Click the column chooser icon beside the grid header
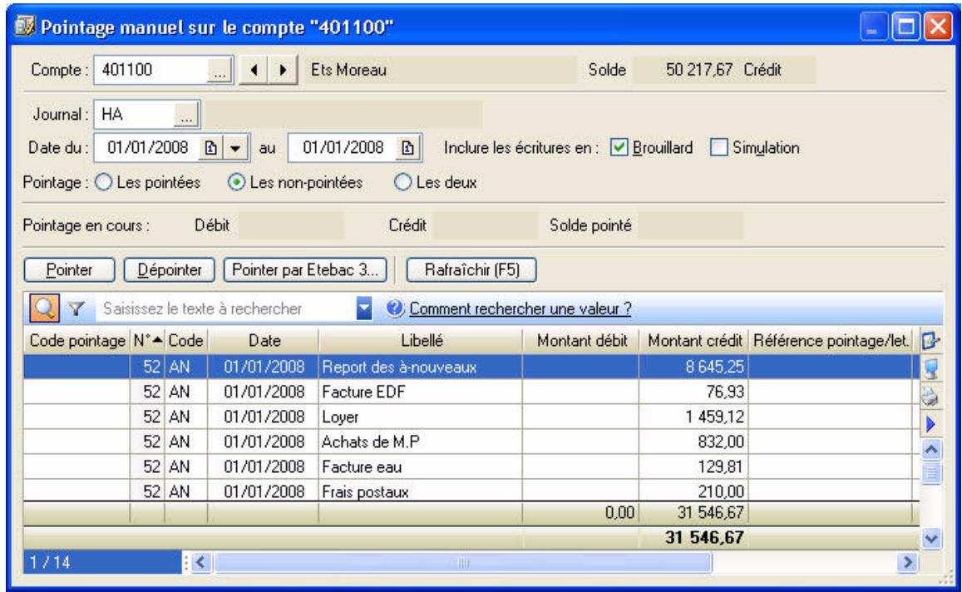Image resolution: width=962 pixels, height=592 pixels. tap(931, 340)
